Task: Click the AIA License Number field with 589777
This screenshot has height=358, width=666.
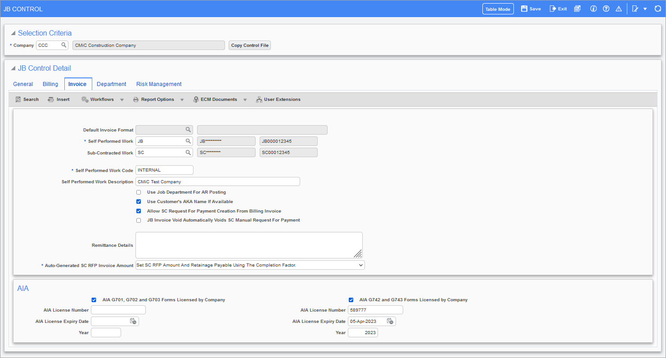Action: 375,310
